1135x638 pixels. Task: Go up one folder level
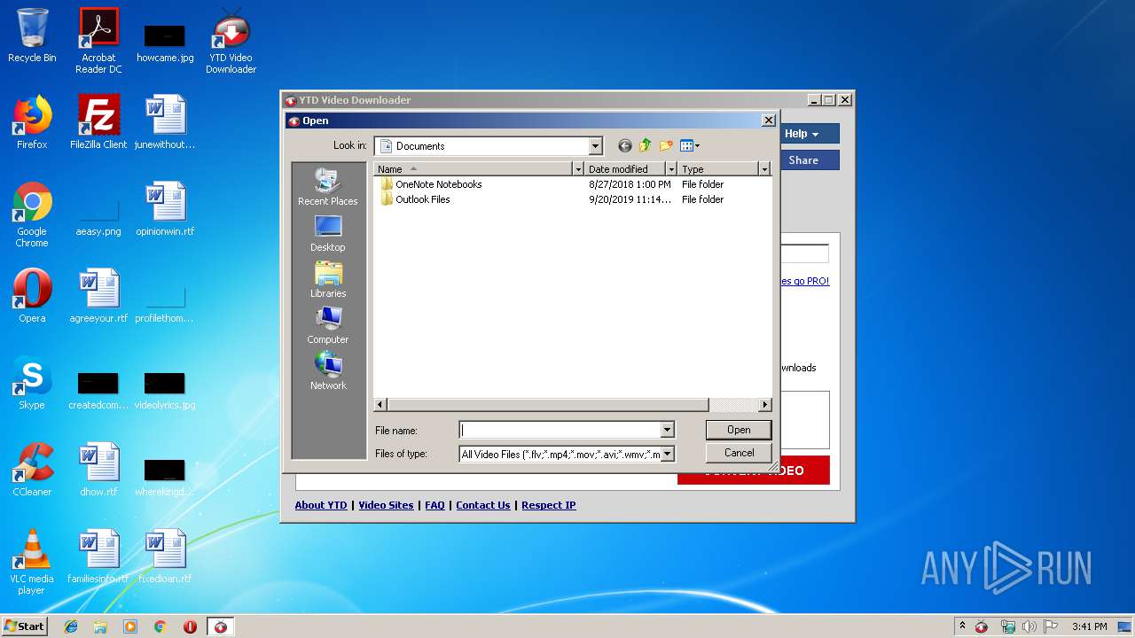point(646,146)
